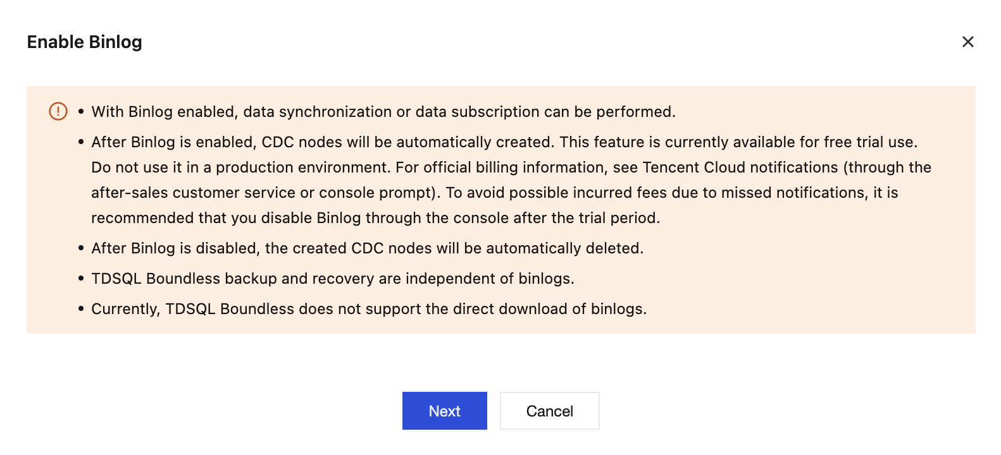The width and height of the screenshot is (1001, 455).
Task: Cancel enabling Binlog
Action: (549, 411)
